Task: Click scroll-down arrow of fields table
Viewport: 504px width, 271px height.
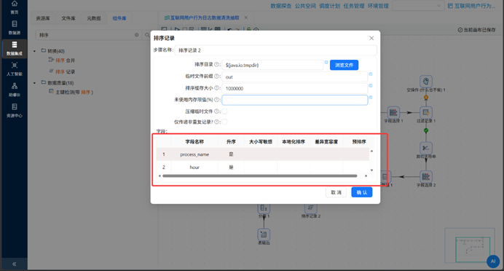Action: click(x=371, y=170)
